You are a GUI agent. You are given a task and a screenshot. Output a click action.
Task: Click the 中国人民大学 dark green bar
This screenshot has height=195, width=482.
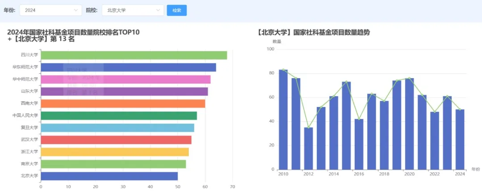(119, 116)
